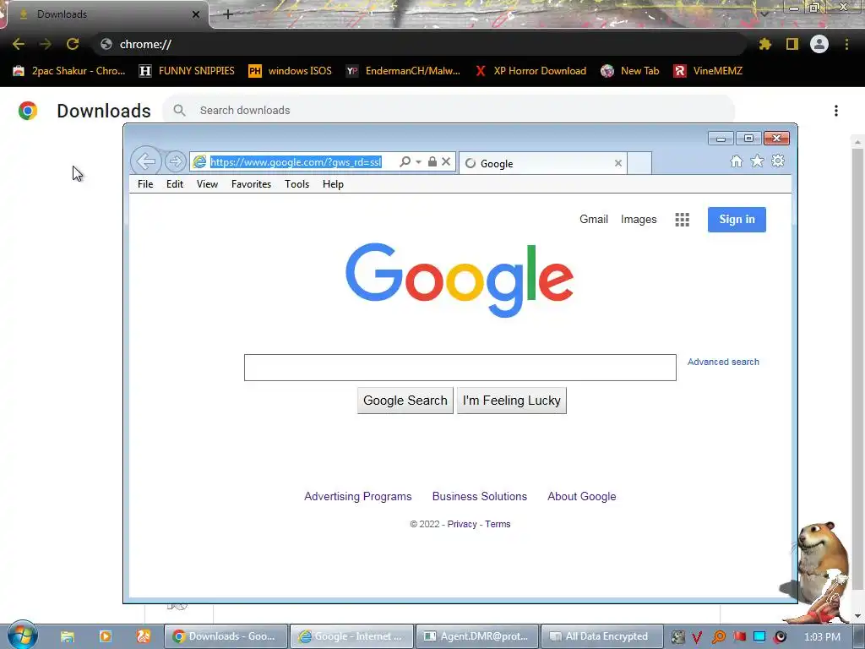Open VineMEMZ bookmark
This screenshot has width=865, height=649.
tap(709, 71)
